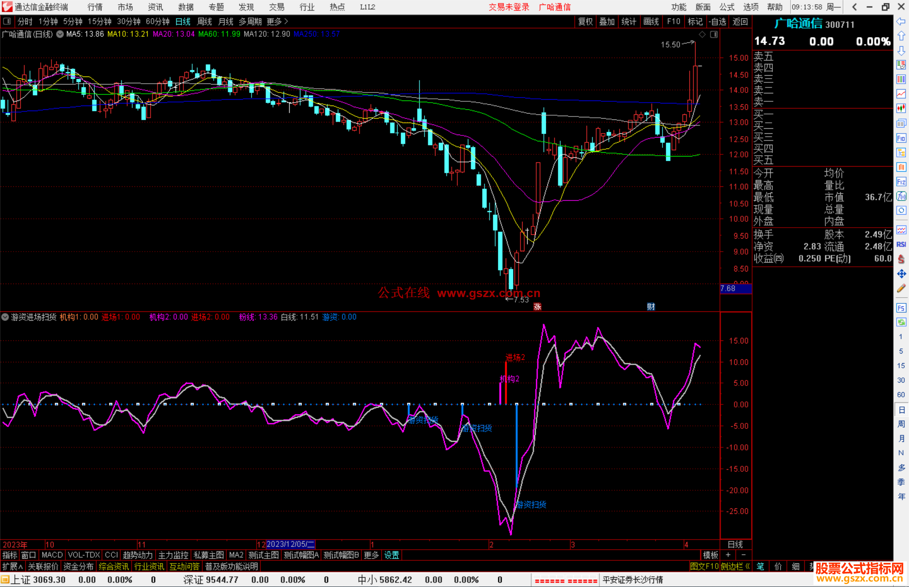Click the 画线 drawing button

click(651, 21)
